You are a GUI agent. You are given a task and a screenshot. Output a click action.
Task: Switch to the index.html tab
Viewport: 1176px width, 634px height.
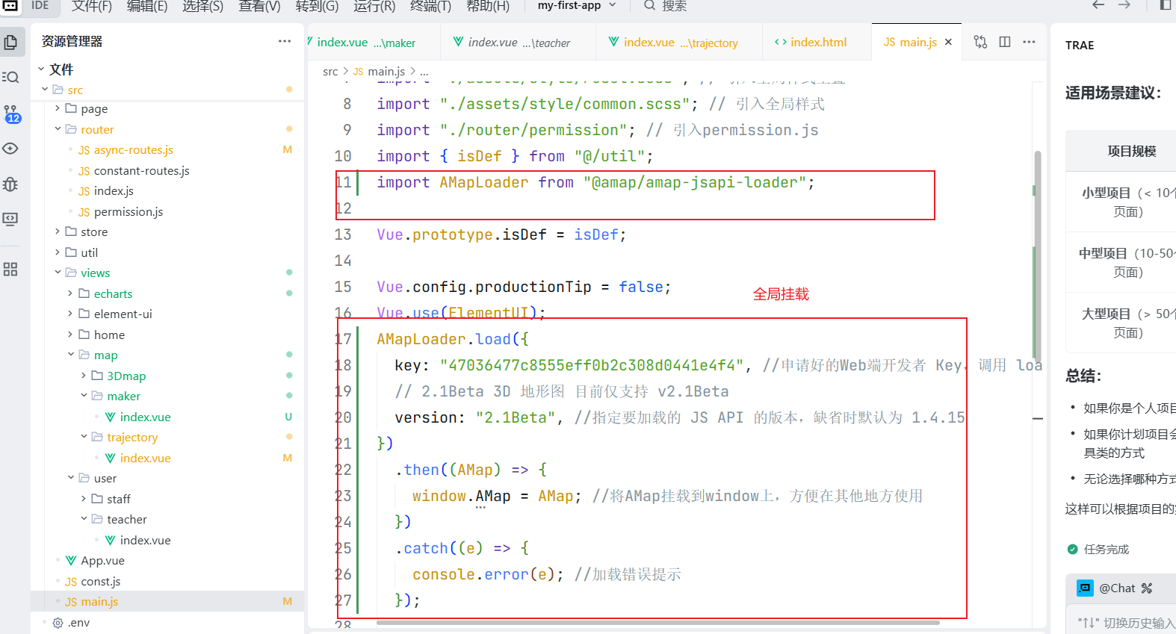click(817, 42)
